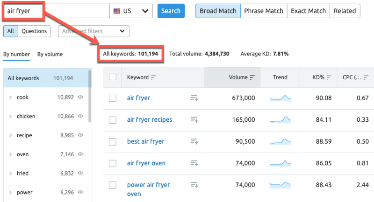Click add-to-list icon next to 'best air fryer'
374x202 pixels.
tap(194, 141)
